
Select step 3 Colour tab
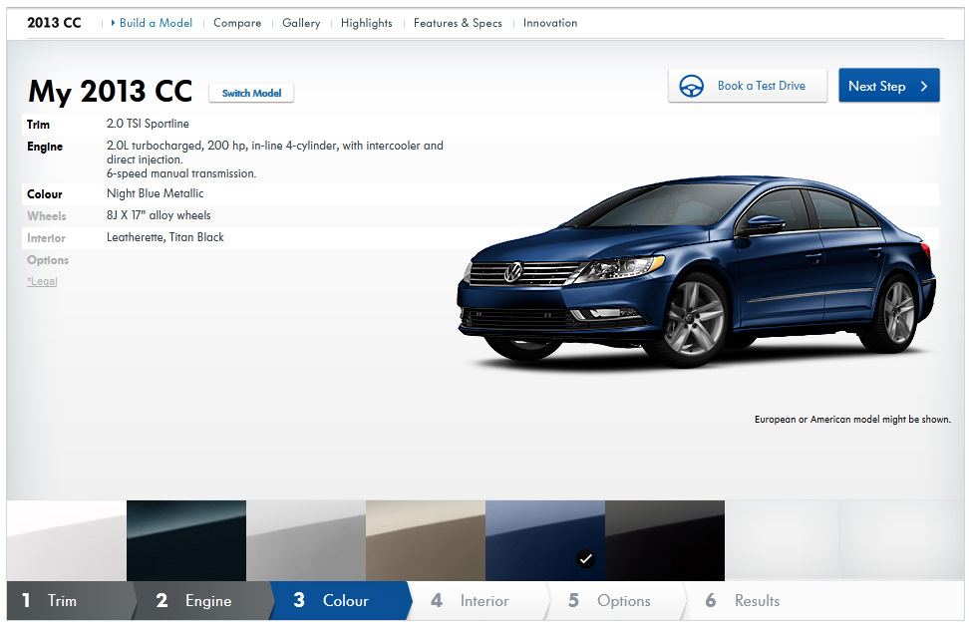pyautogui.click(x=341, y=600)
